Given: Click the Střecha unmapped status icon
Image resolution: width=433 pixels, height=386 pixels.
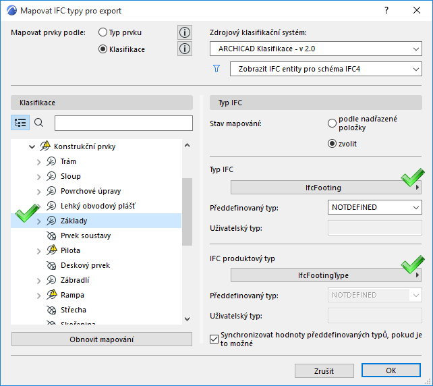Looking at the screenshot, I should click(x=51, y=310).
